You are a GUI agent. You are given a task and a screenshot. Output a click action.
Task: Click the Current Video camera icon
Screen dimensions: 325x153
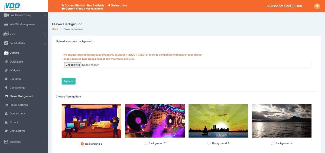[63, 9]
